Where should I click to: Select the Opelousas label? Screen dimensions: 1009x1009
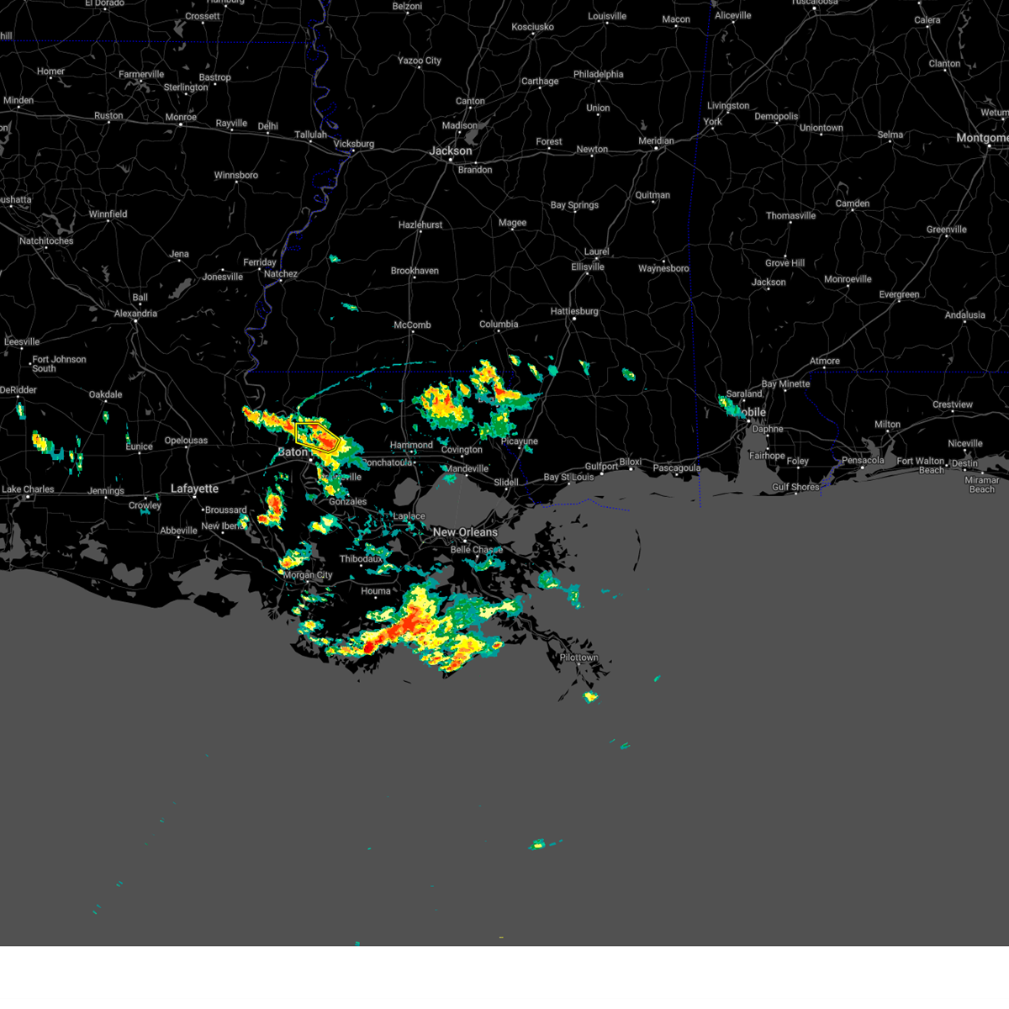click(186, 441)
